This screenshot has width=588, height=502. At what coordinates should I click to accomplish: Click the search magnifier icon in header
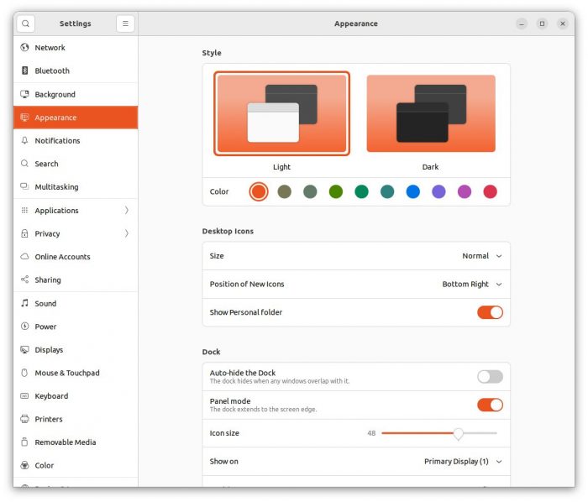coord(25,24)
